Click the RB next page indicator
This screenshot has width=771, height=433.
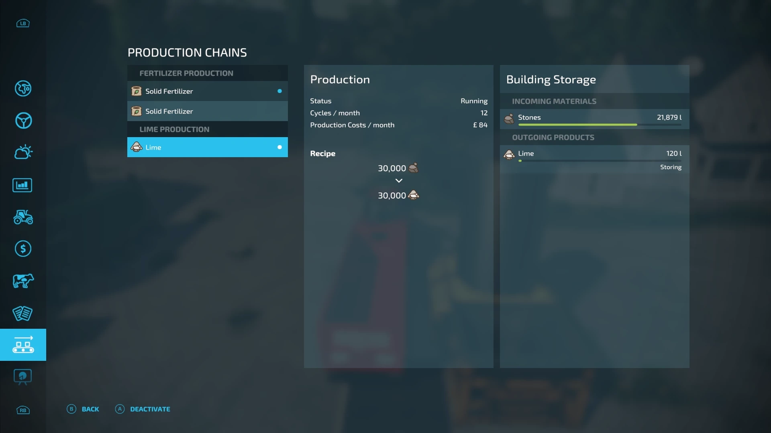[23, 410]
